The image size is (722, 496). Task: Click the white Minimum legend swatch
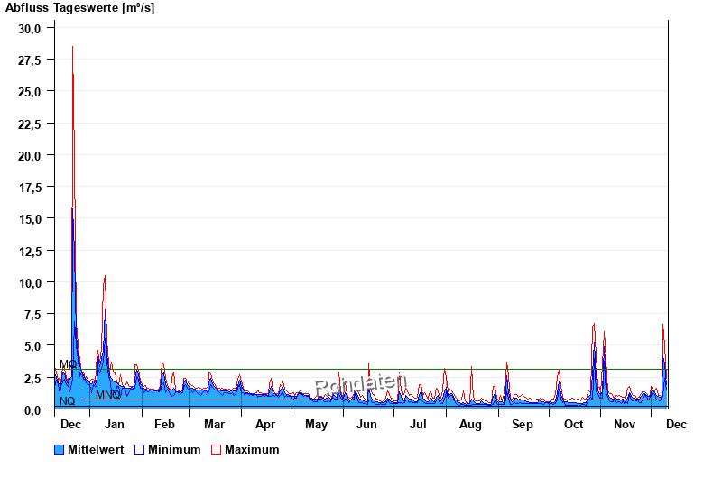point(139,449)
